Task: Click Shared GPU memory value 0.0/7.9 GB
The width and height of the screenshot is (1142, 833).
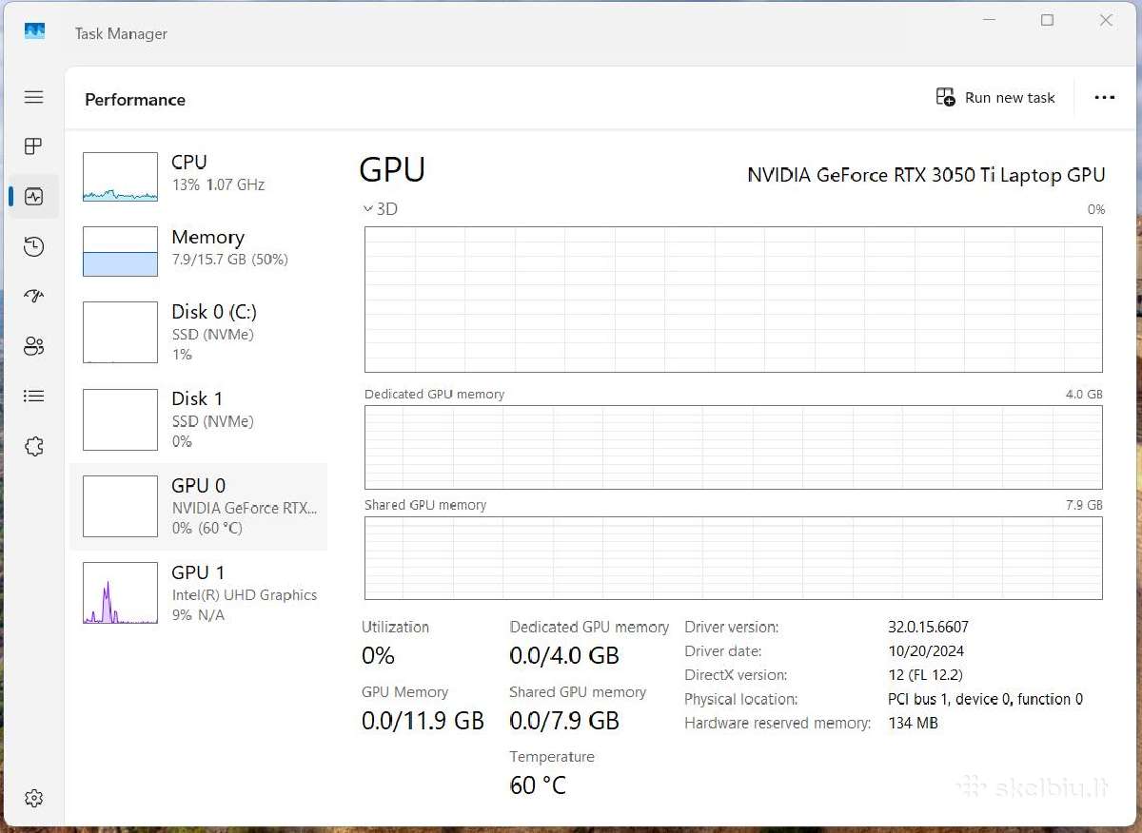Action: point(564,721)
